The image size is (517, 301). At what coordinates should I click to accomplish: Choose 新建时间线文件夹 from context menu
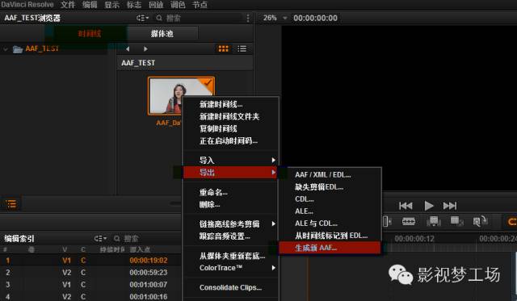pos(230,116)
